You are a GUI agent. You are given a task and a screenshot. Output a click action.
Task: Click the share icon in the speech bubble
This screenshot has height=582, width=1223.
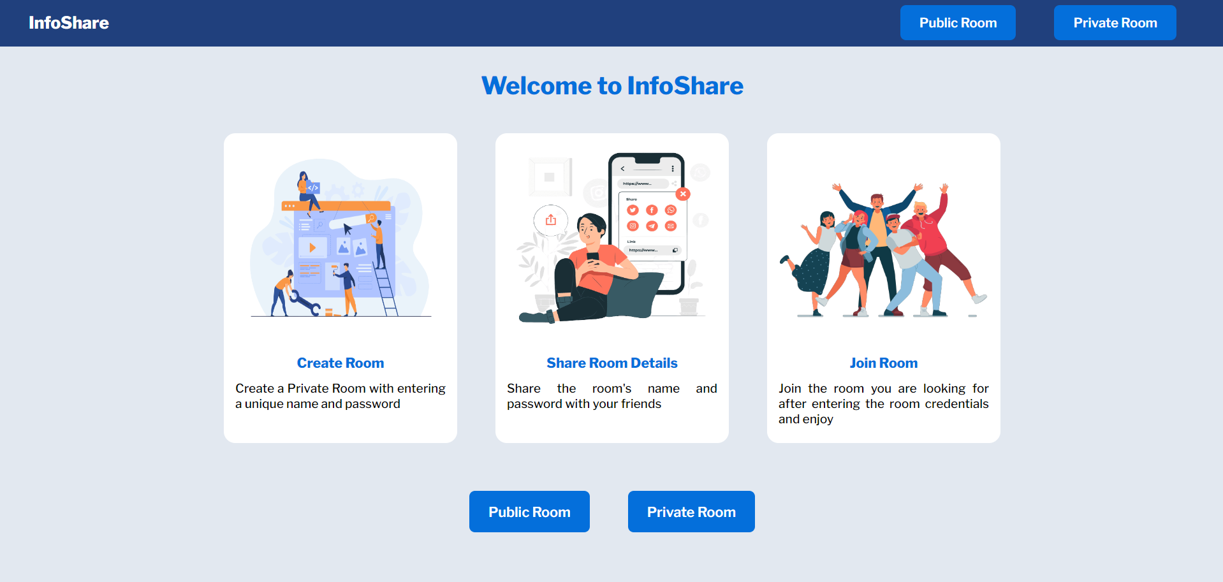[551, 220]
